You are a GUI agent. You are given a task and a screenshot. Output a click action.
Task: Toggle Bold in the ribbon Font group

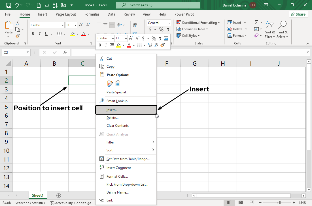(x=33, y=34)
